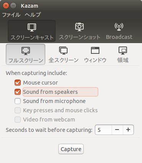Open the Broadcast mode
142x163 pixels.
[119, 31]
